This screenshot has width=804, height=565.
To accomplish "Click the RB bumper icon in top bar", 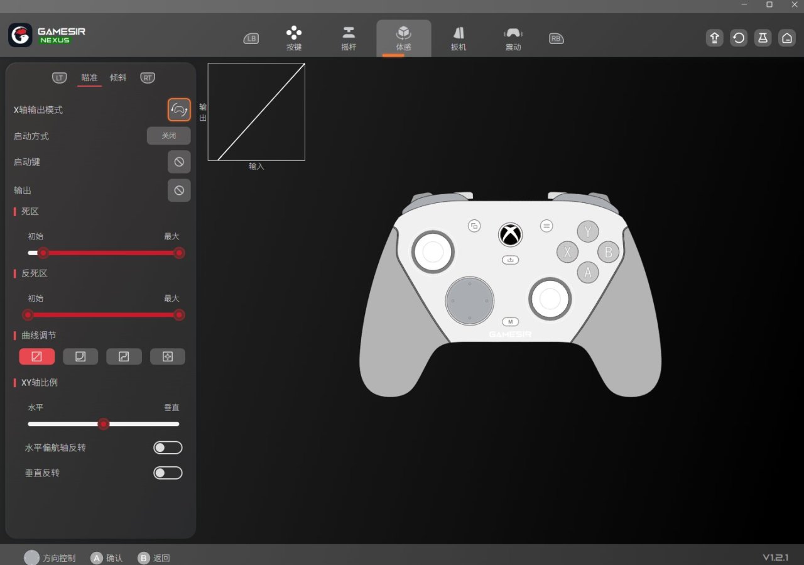I will tap(556, 38).
